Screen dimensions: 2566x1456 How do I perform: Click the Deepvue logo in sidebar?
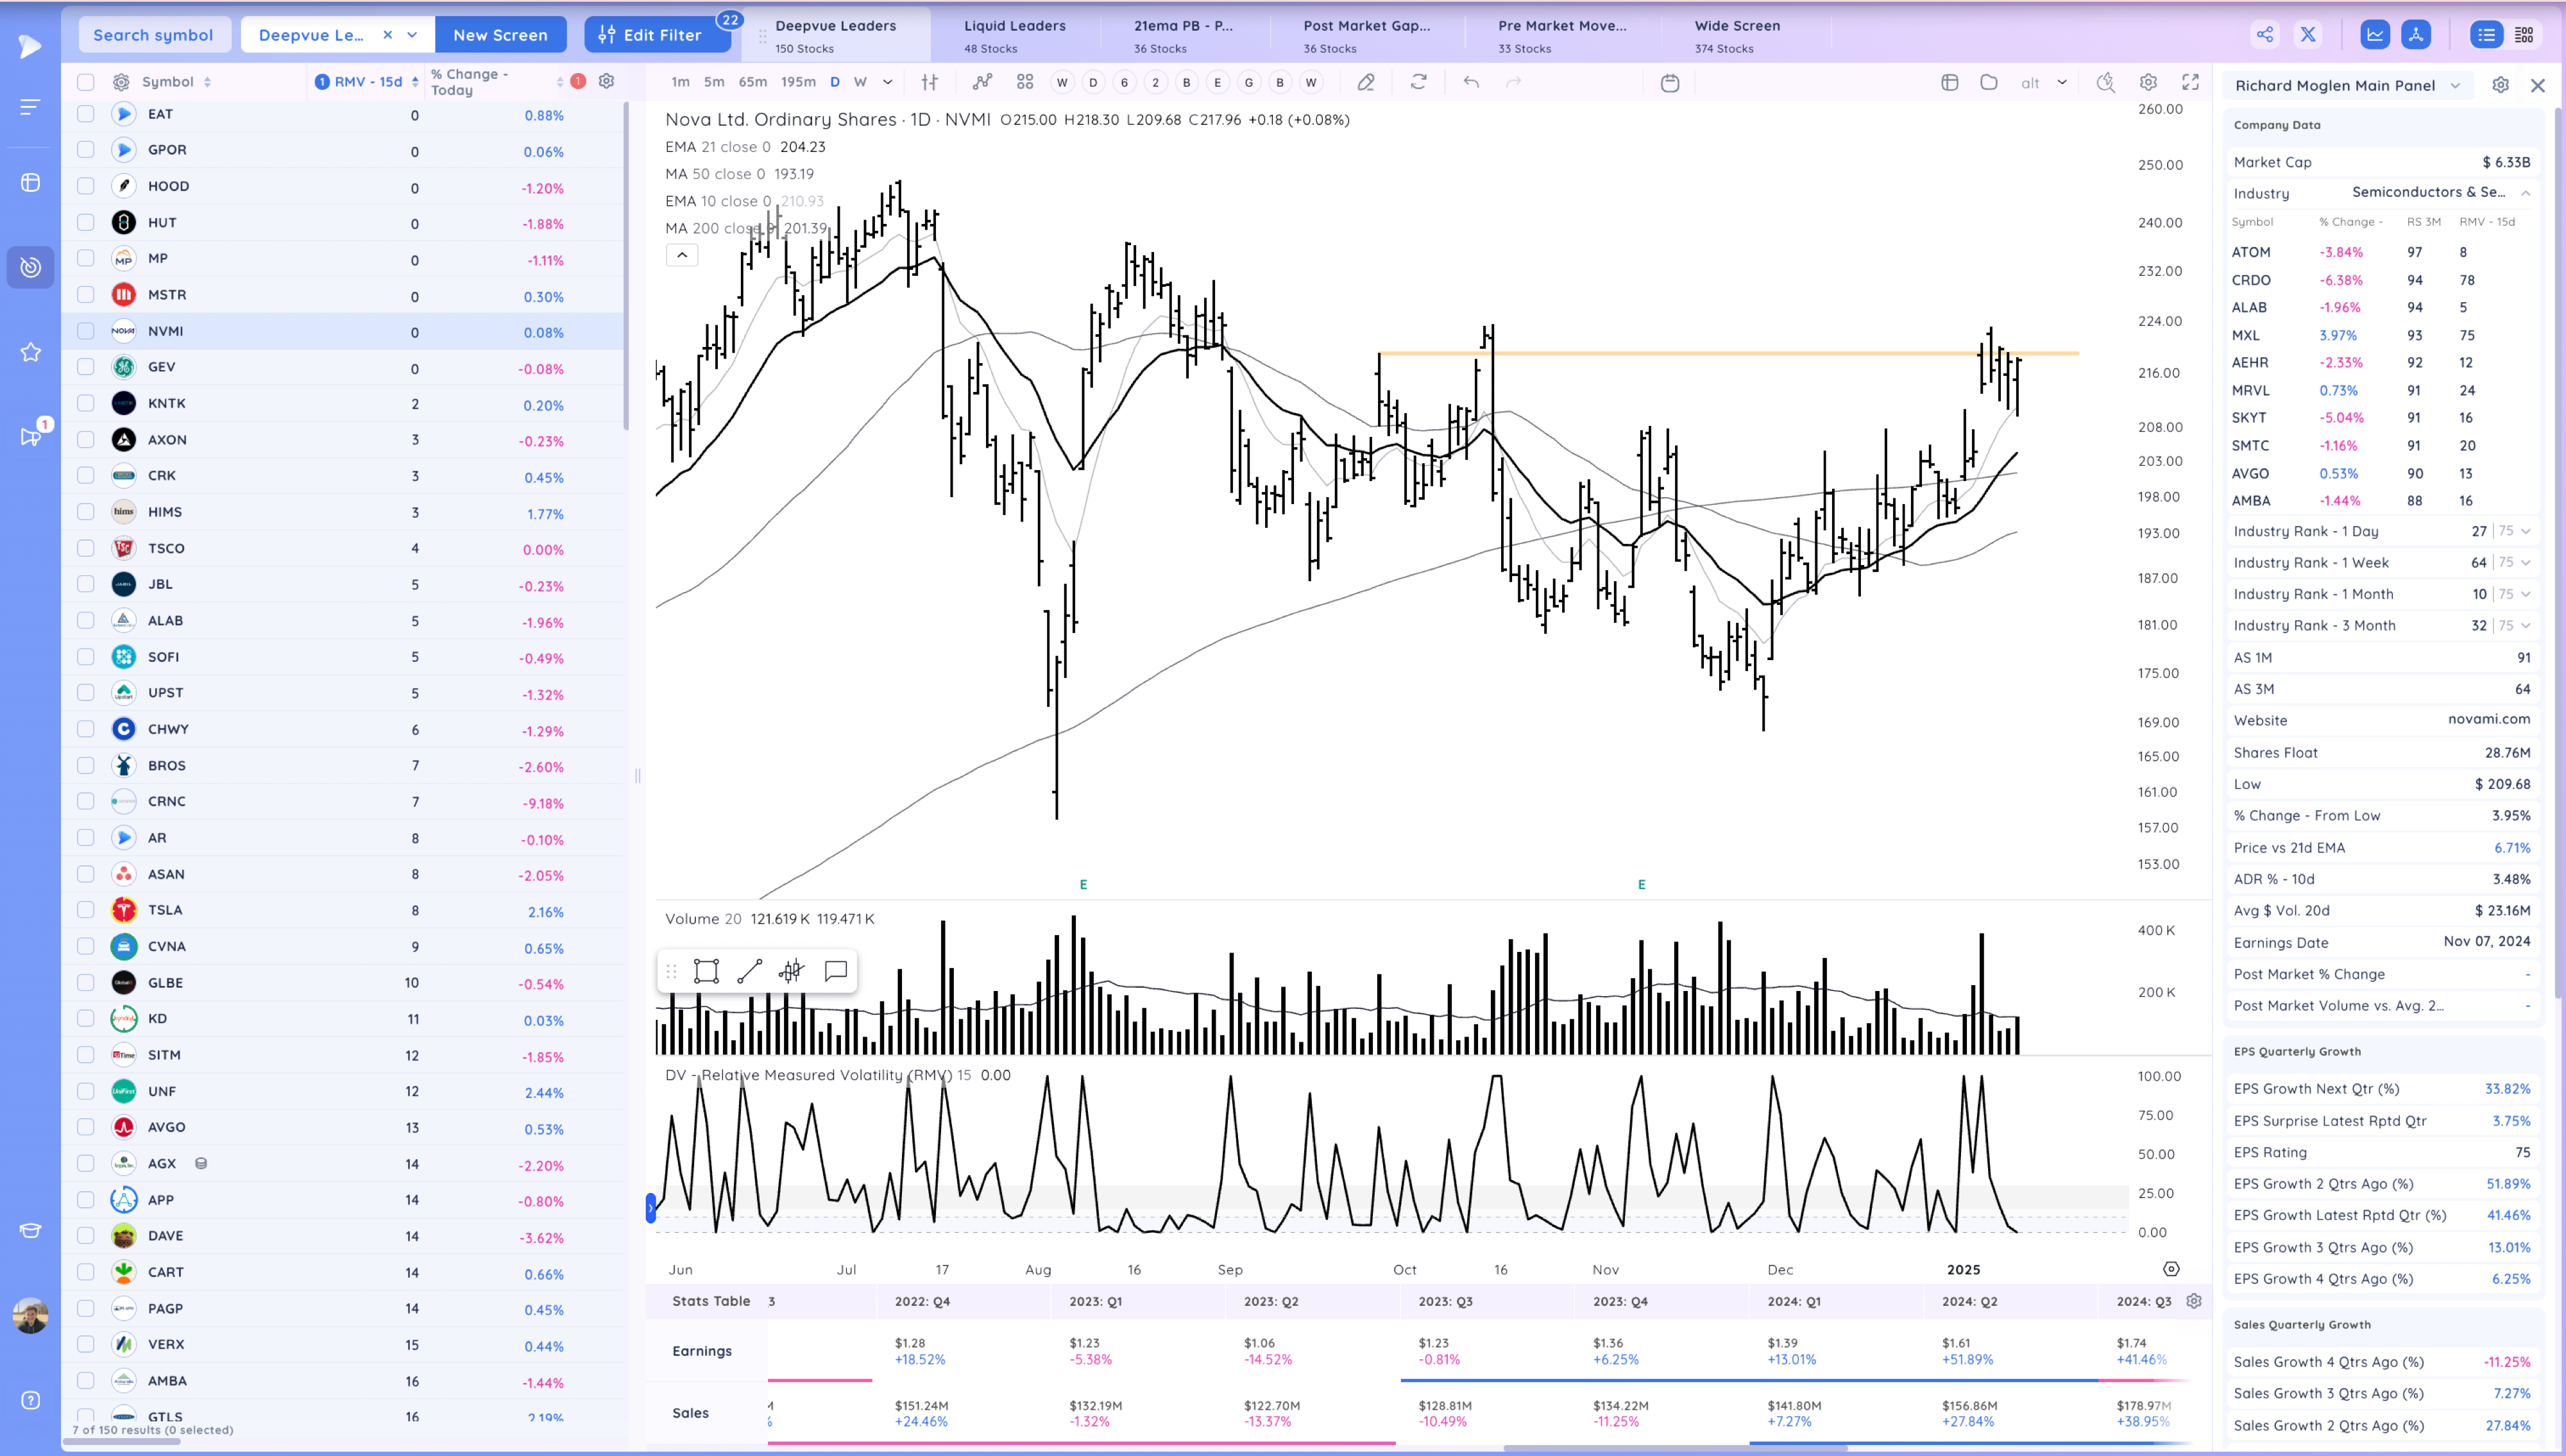pyautogui.click(x=30, y=46)
